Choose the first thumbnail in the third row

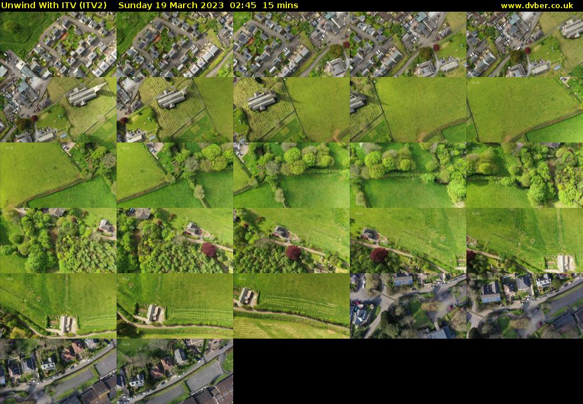pos(58,175)
